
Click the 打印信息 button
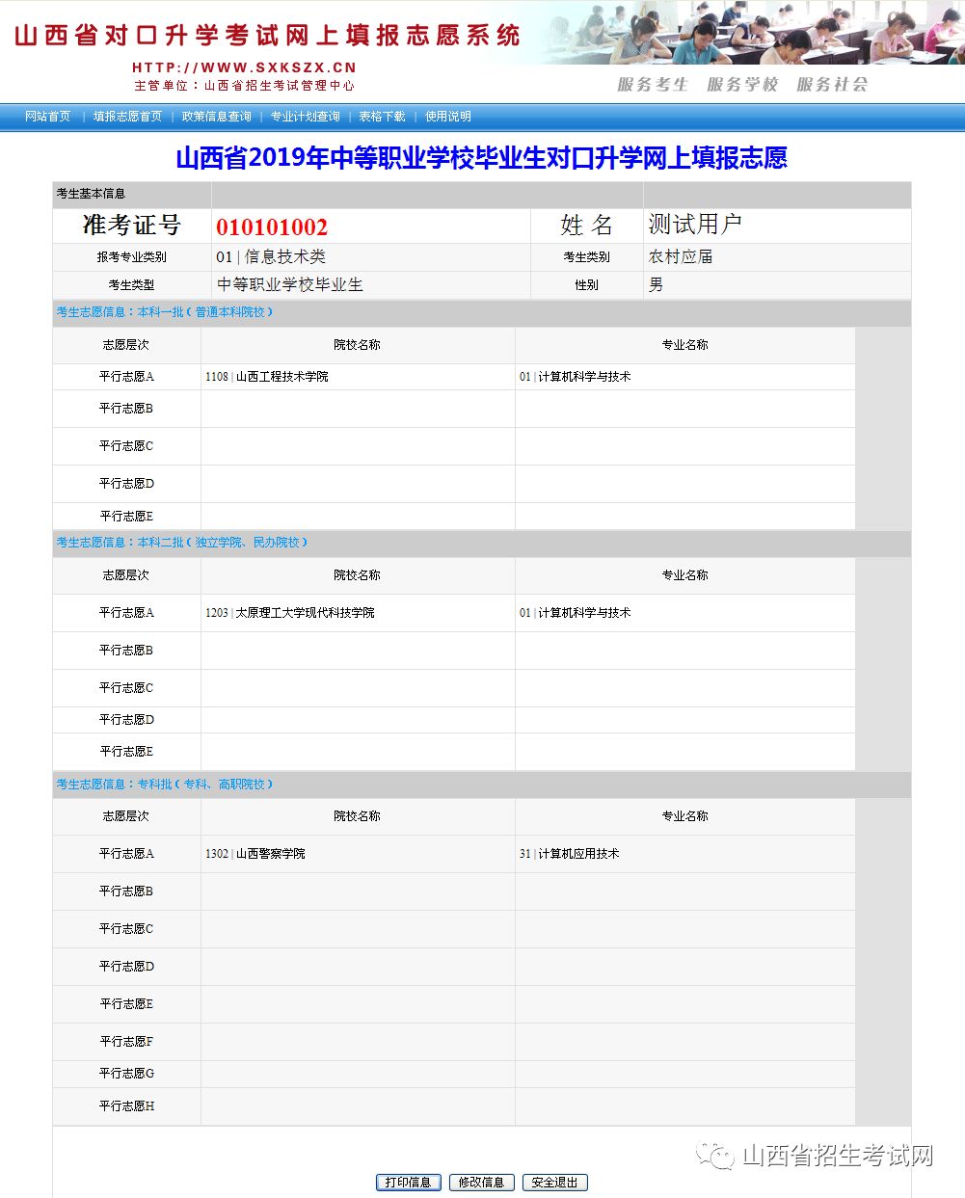408,1183
